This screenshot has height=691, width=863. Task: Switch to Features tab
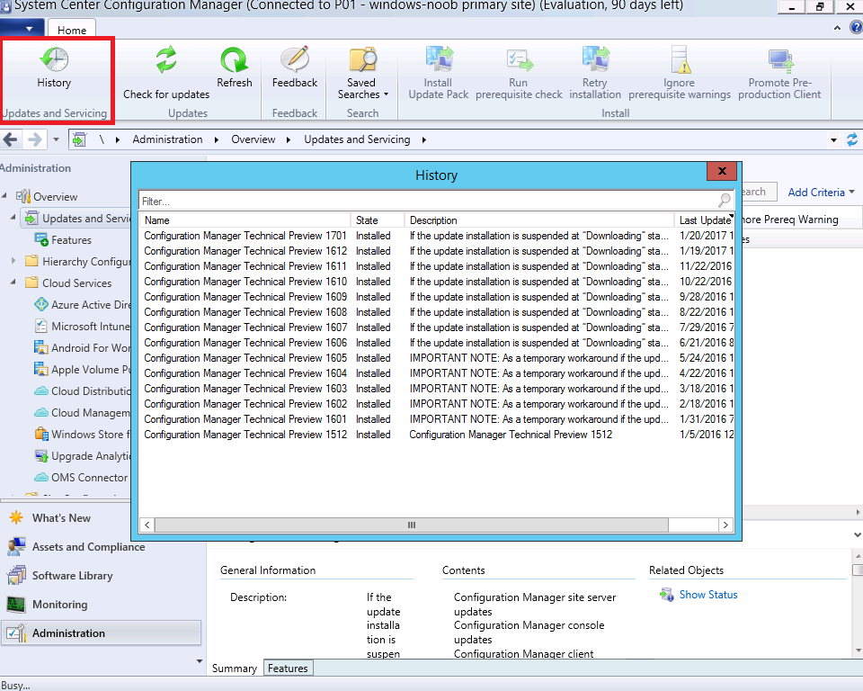tap(288, 669)
